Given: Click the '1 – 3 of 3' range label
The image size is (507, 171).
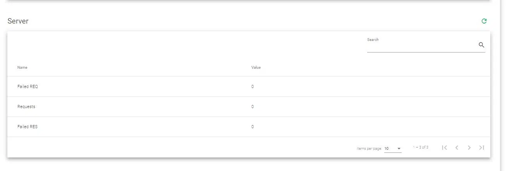Looking at the screenshot, I should click(421, 147).
